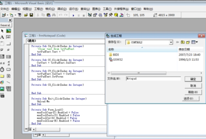Open the 工程(P) menu
The width and height of the screenshot is (206, 139).
coord(38,9)
